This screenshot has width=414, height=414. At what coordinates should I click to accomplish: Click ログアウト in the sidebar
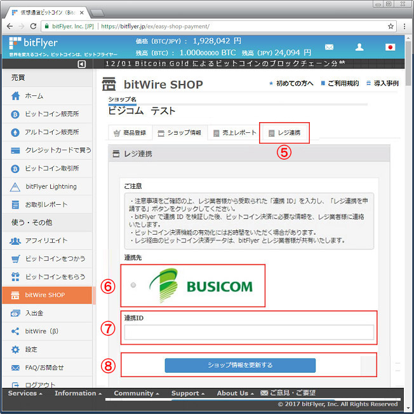click(47, 383)
